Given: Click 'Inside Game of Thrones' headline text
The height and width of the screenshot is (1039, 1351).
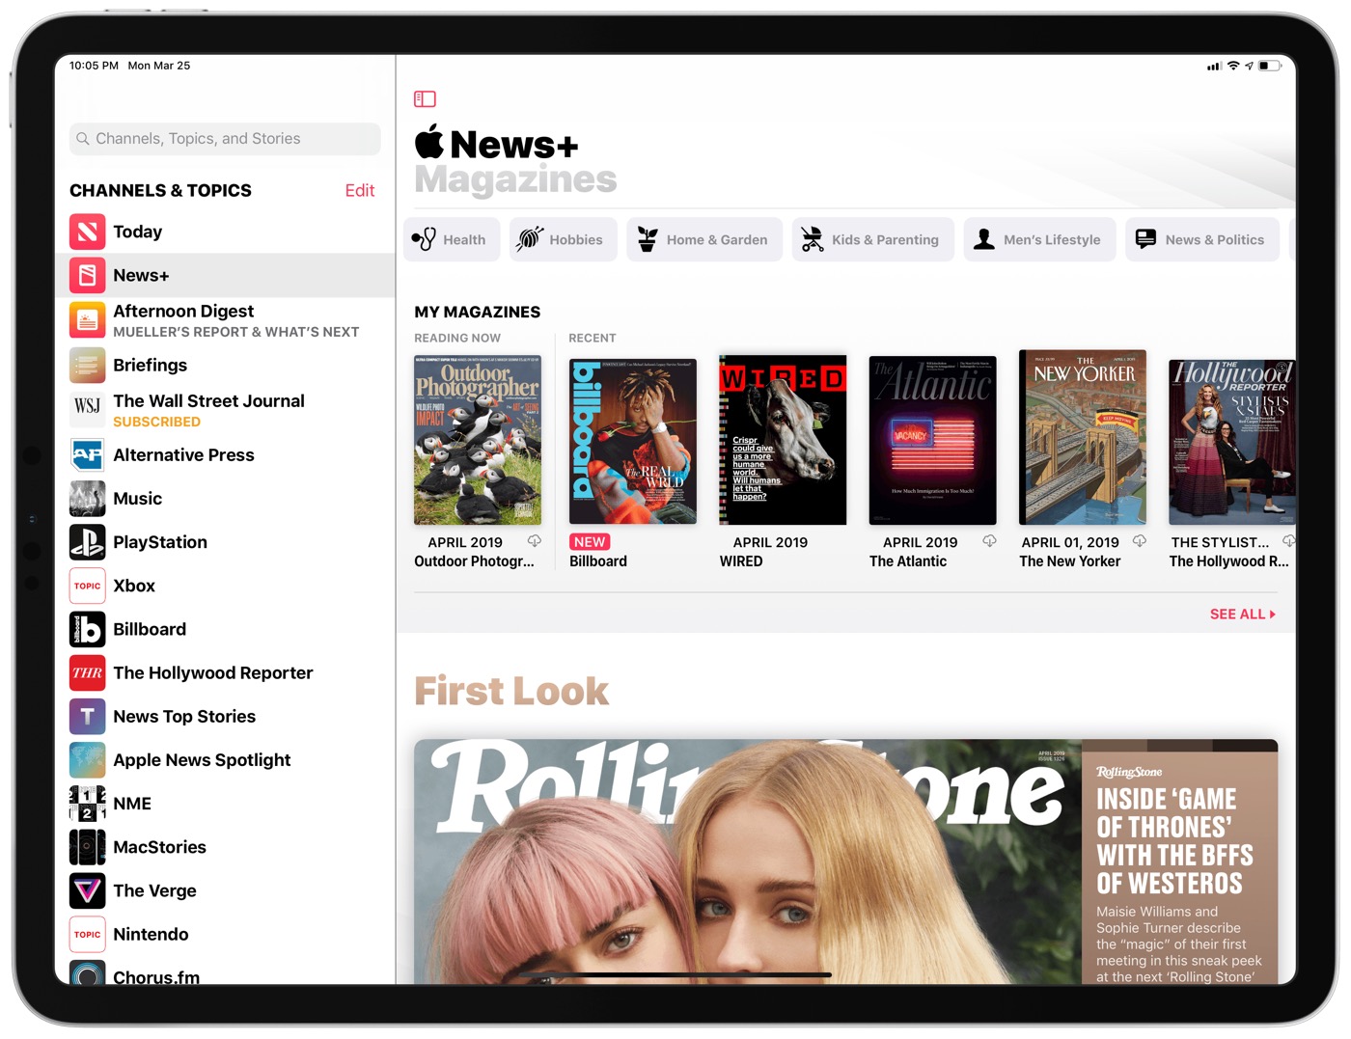Looking at the screenshot, I should [1174, 841].
